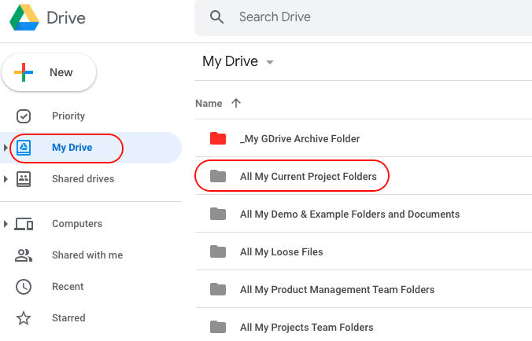The width and height of the screenshot is (532, 341).
Task: Click the Computers devices icon
Action: click(24, 224)
